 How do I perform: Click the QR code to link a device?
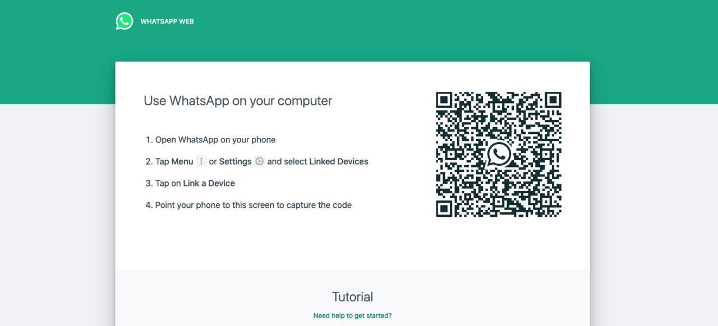pyautogui.click(x=499, y=154)
